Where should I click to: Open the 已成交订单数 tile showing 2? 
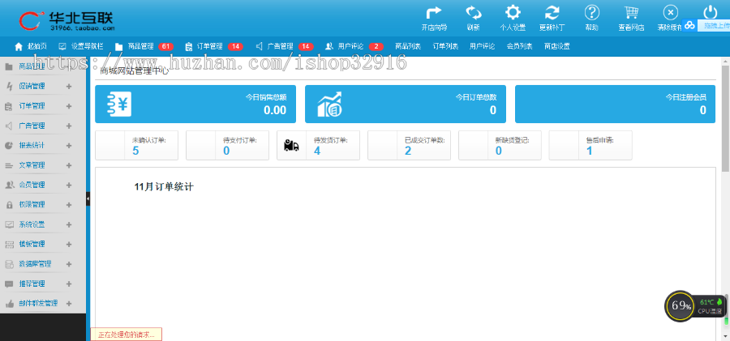(409, 145)
